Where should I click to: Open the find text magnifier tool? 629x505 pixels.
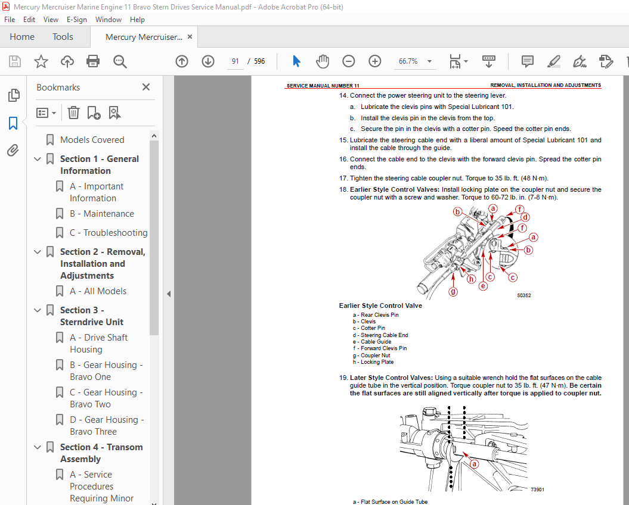click(x=120, y=61)
